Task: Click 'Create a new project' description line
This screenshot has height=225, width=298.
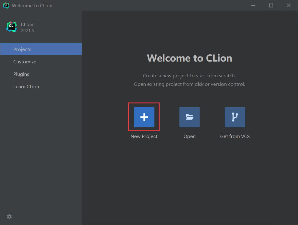Action: [189, 76]
